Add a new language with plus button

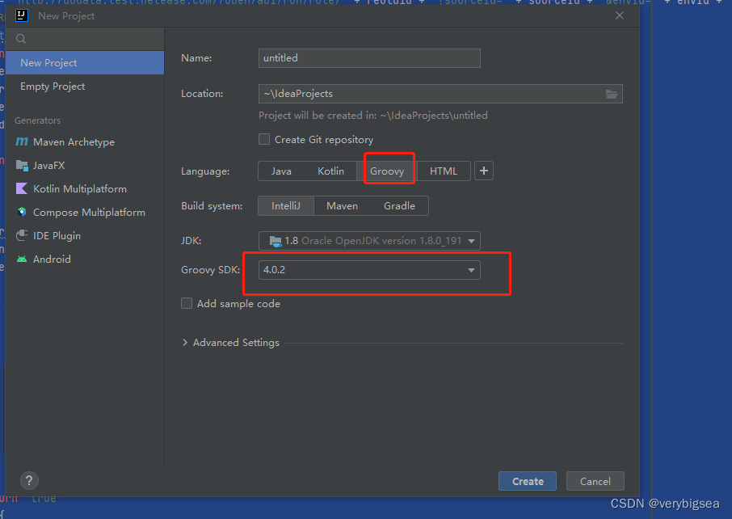tap(484, 171)
